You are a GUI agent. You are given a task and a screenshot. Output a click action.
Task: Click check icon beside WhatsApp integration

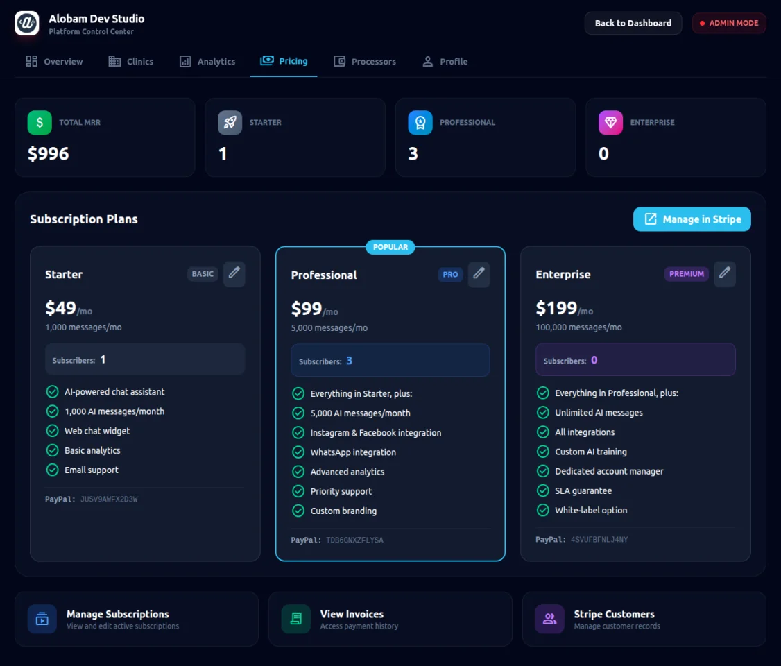pyautogui.click(x=298, y=452)
